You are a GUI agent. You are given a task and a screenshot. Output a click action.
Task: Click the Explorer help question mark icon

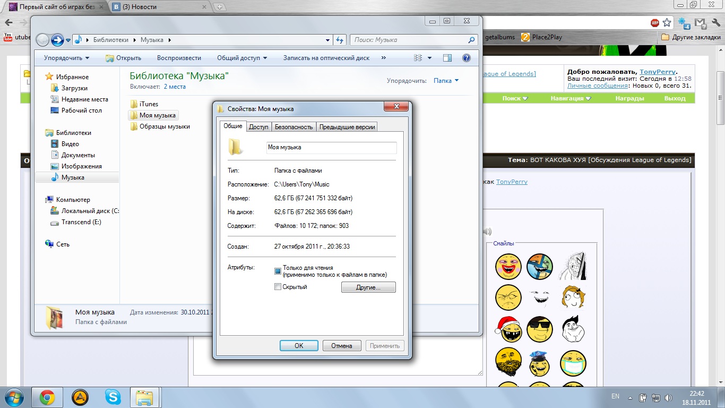click(467, 58)
